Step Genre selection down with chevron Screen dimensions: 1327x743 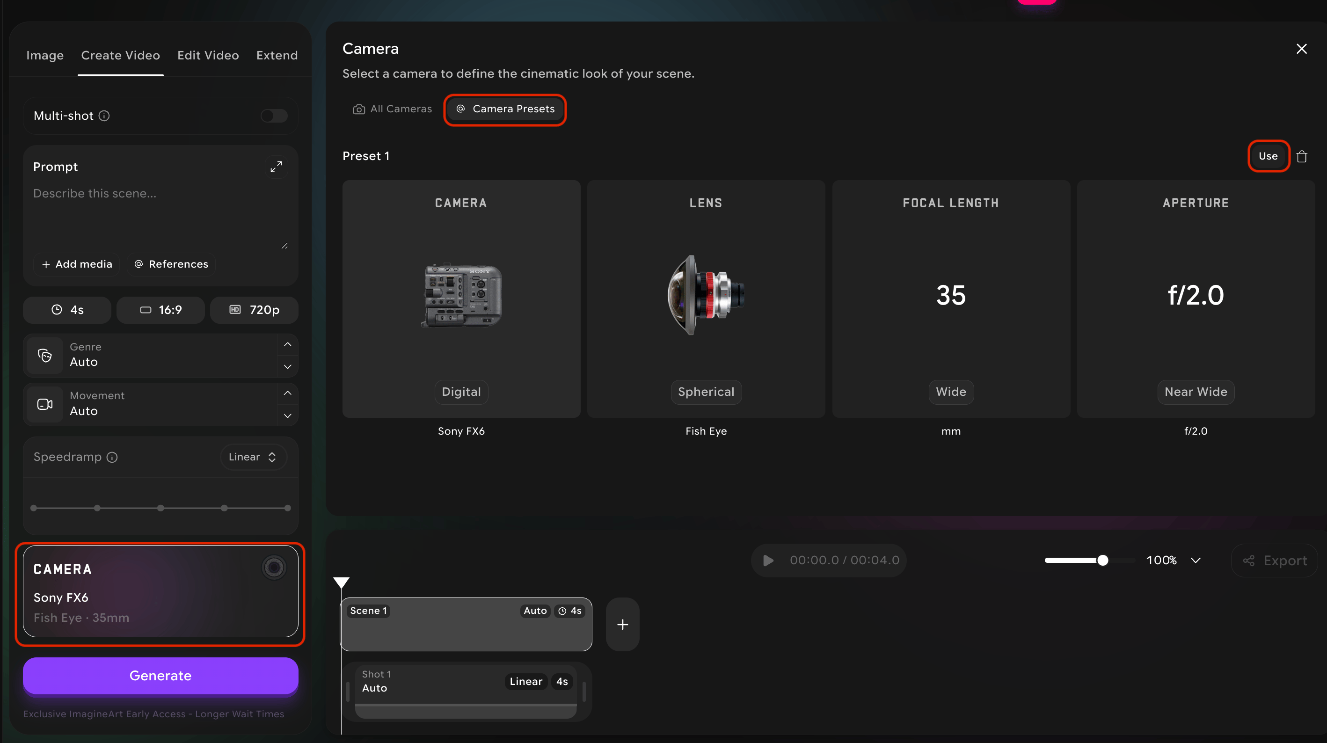point(287,366)
